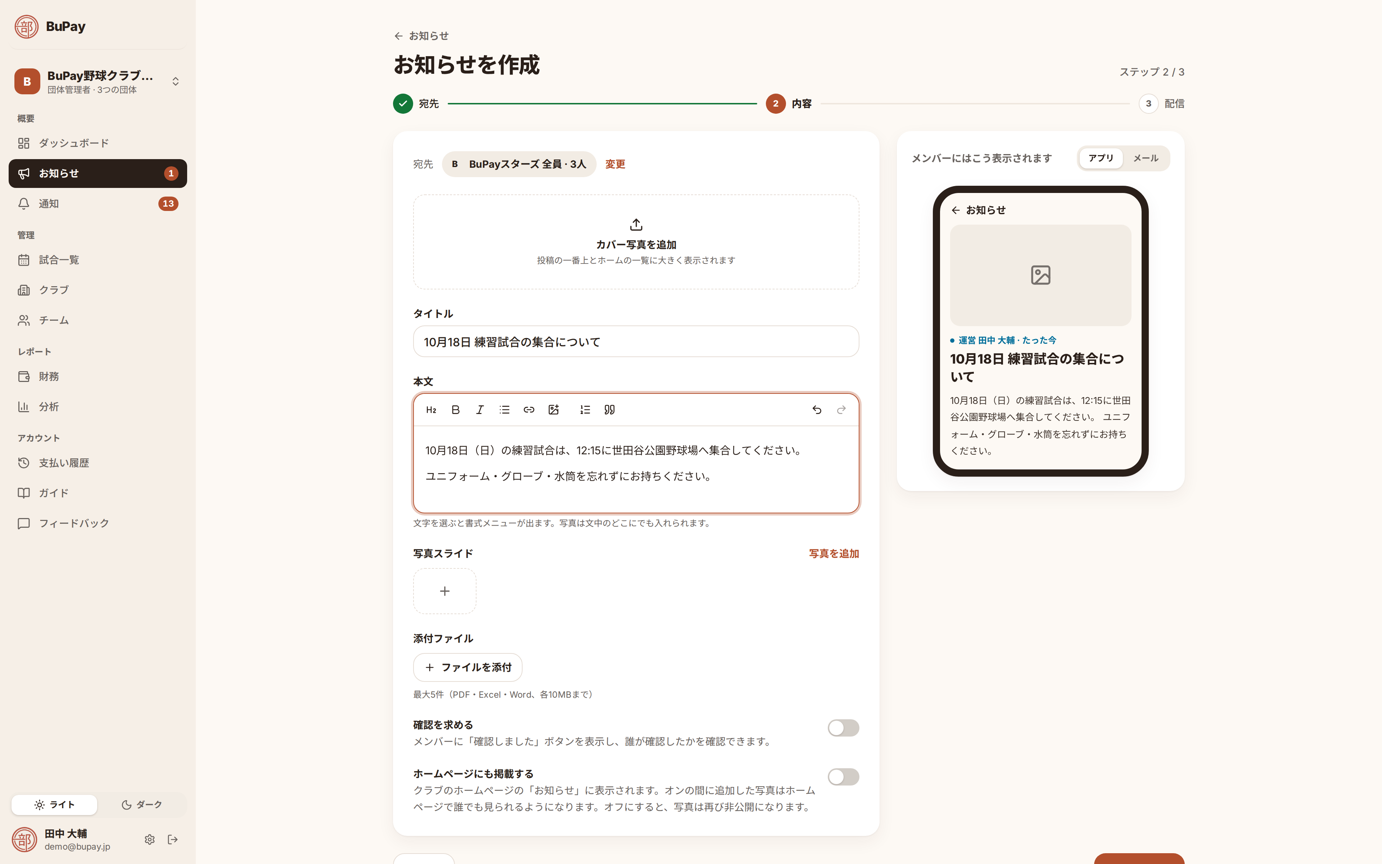Redo edit in editor toolbar
Screen dimensions: 1382x864
[841, 410]
